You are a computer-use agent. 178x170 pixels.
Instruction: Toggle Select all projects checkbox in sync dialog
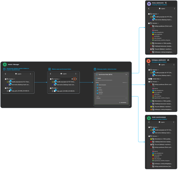(x=98, y=85)
